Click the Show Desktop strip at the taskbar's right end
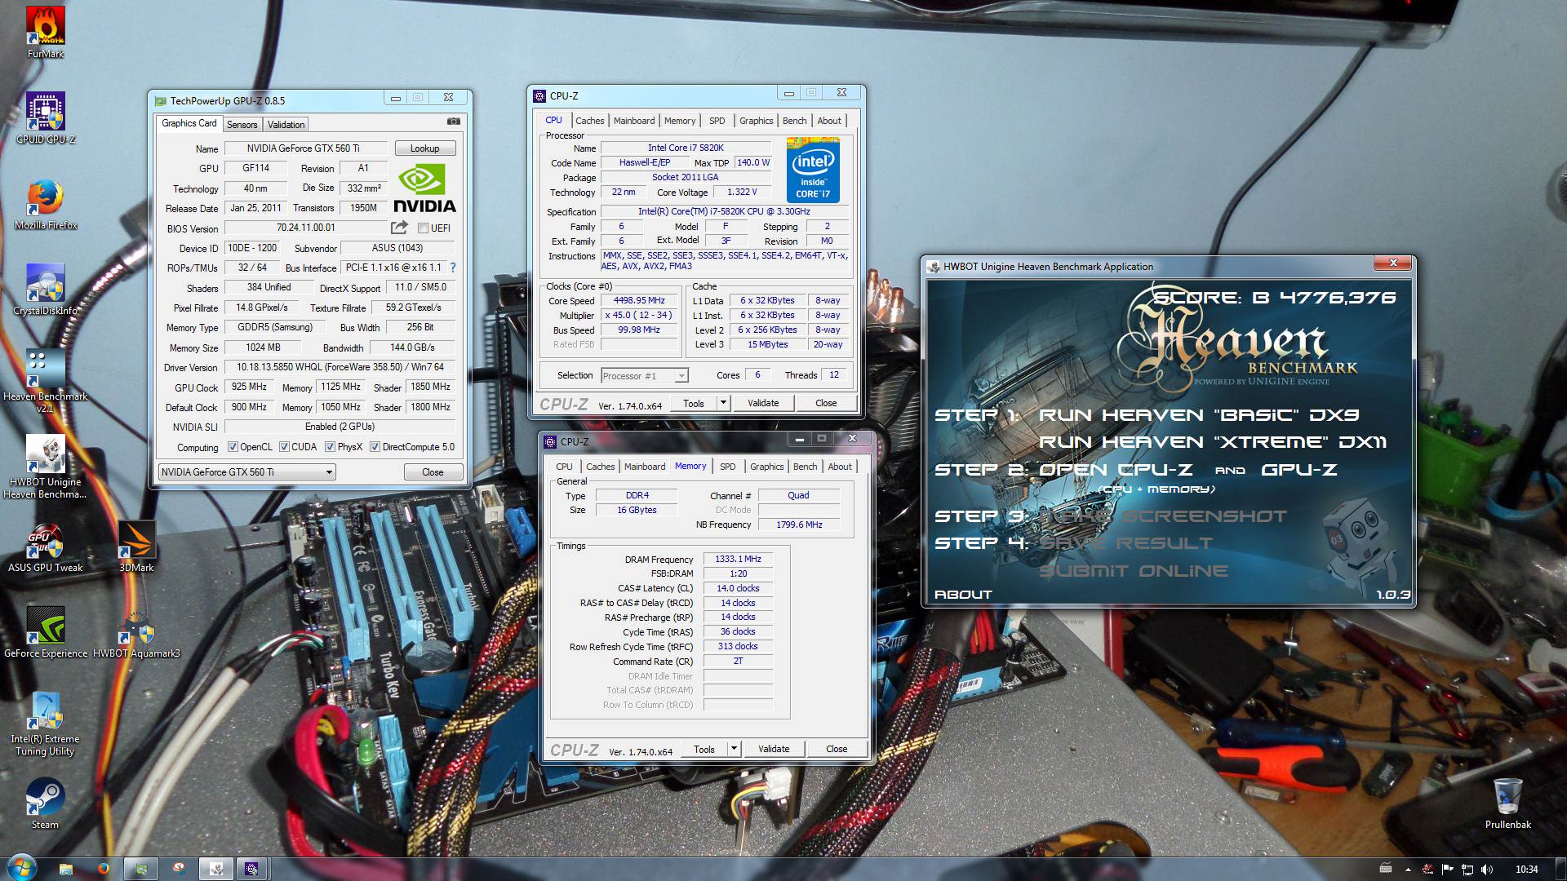This screenshot has width=1567, height=881. (1560, 869)
